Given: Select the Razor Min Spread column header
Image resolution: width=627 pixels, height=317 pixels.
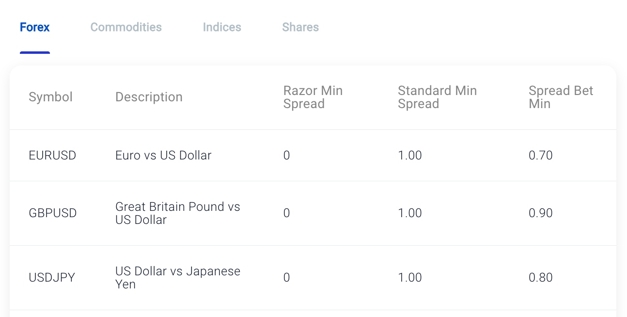Looking at the screenshot, I should coord(313,97).
